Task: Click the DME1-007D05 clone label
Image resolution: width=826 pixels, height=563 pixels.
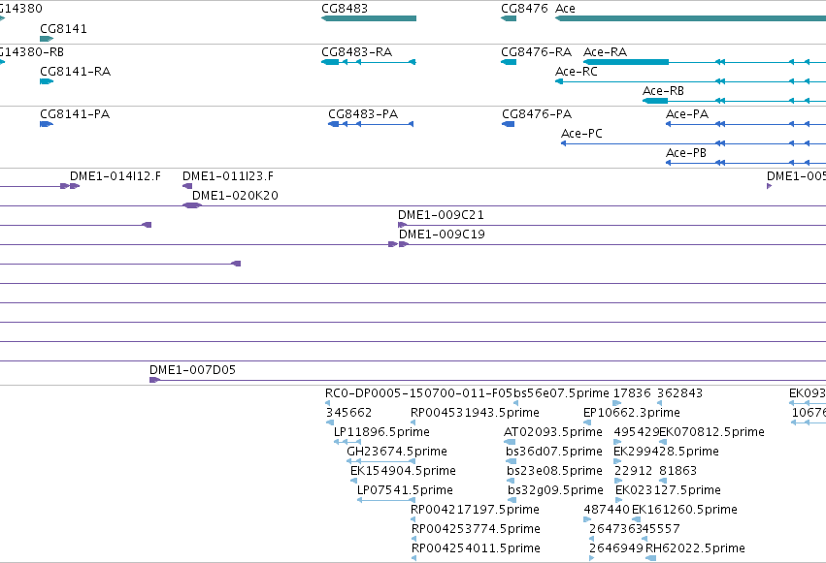Action: 193,370
